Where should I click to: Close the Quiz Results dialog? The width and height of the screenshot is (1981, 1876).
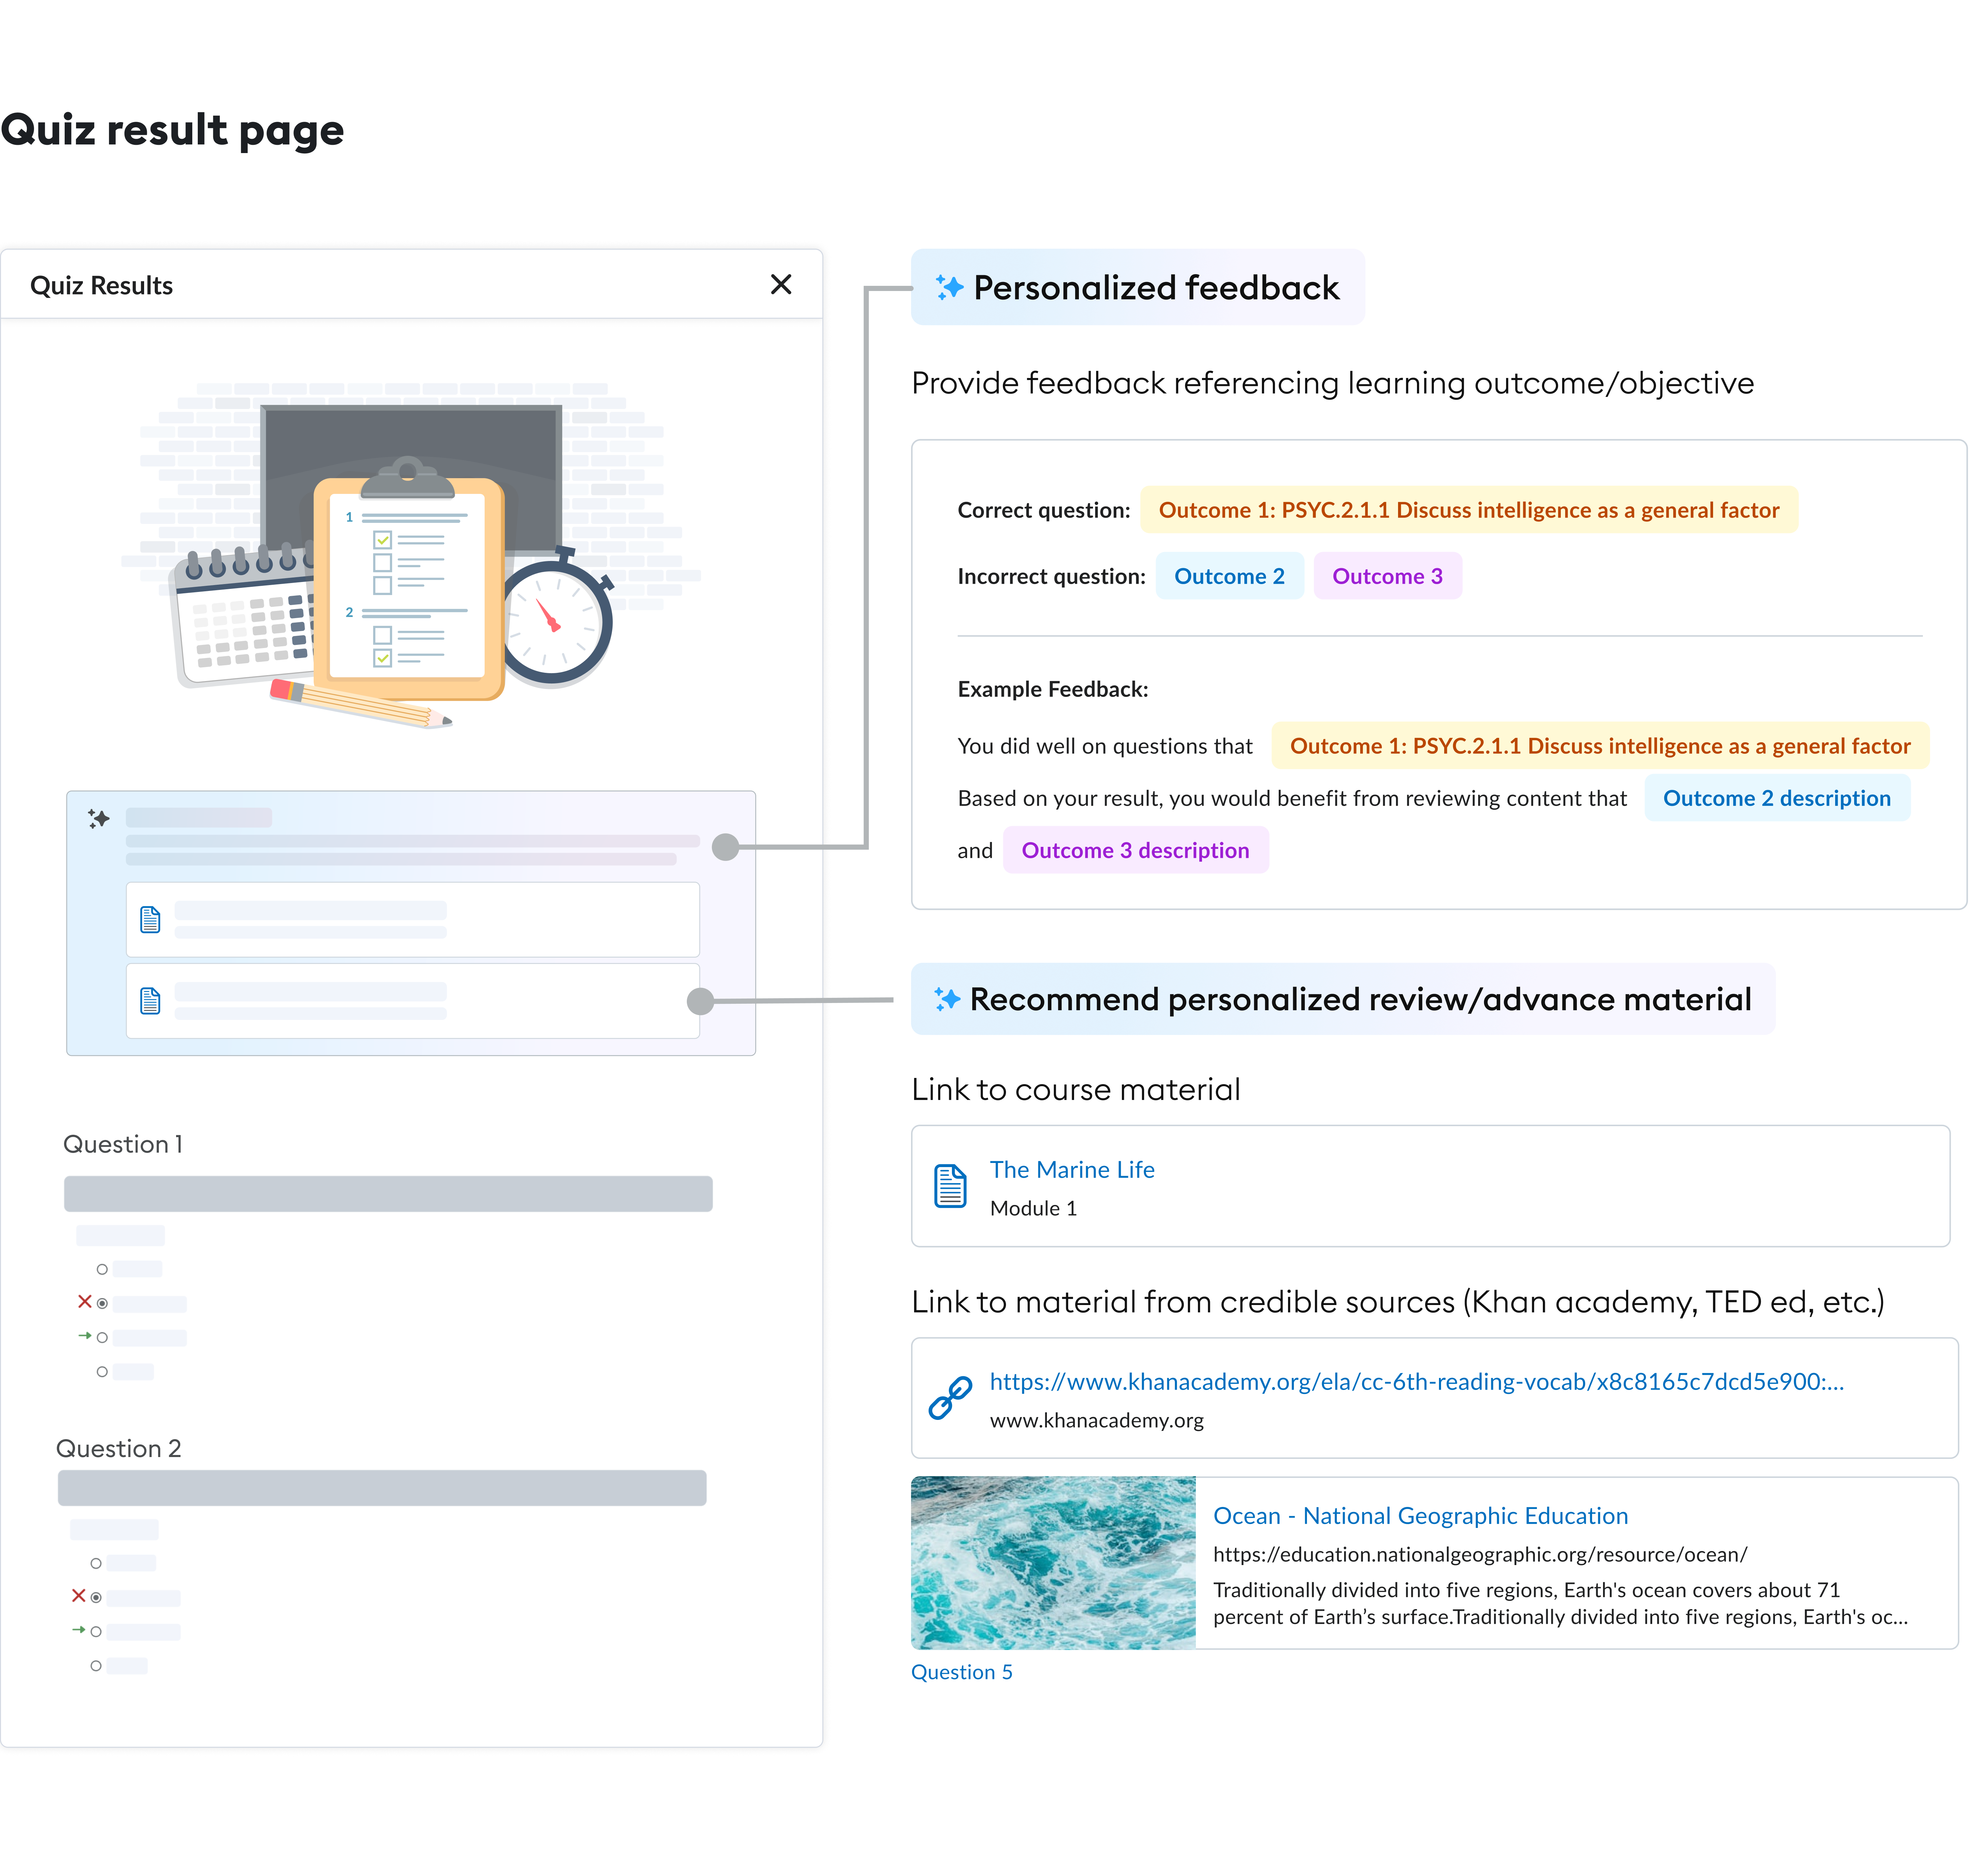tap(781, 285)
